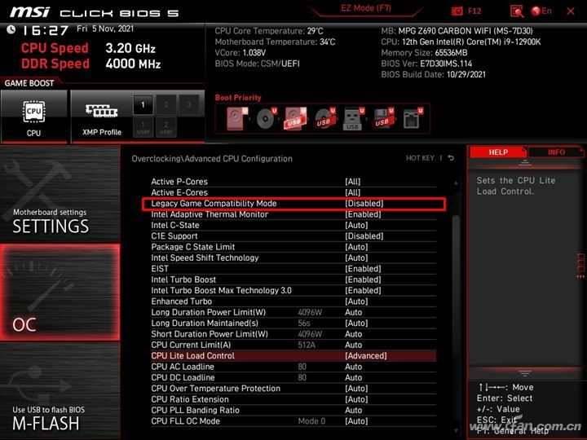Select the first hard disk boot device icon
Image resolution: width=587 pixels, height=440 pixels.
(236, 119)
